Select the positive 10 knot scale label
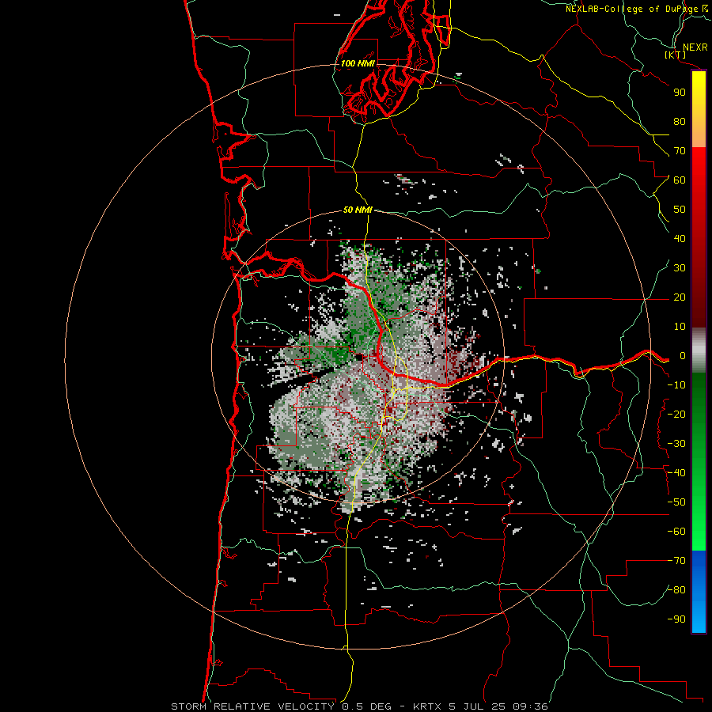 tap(680, 327)
